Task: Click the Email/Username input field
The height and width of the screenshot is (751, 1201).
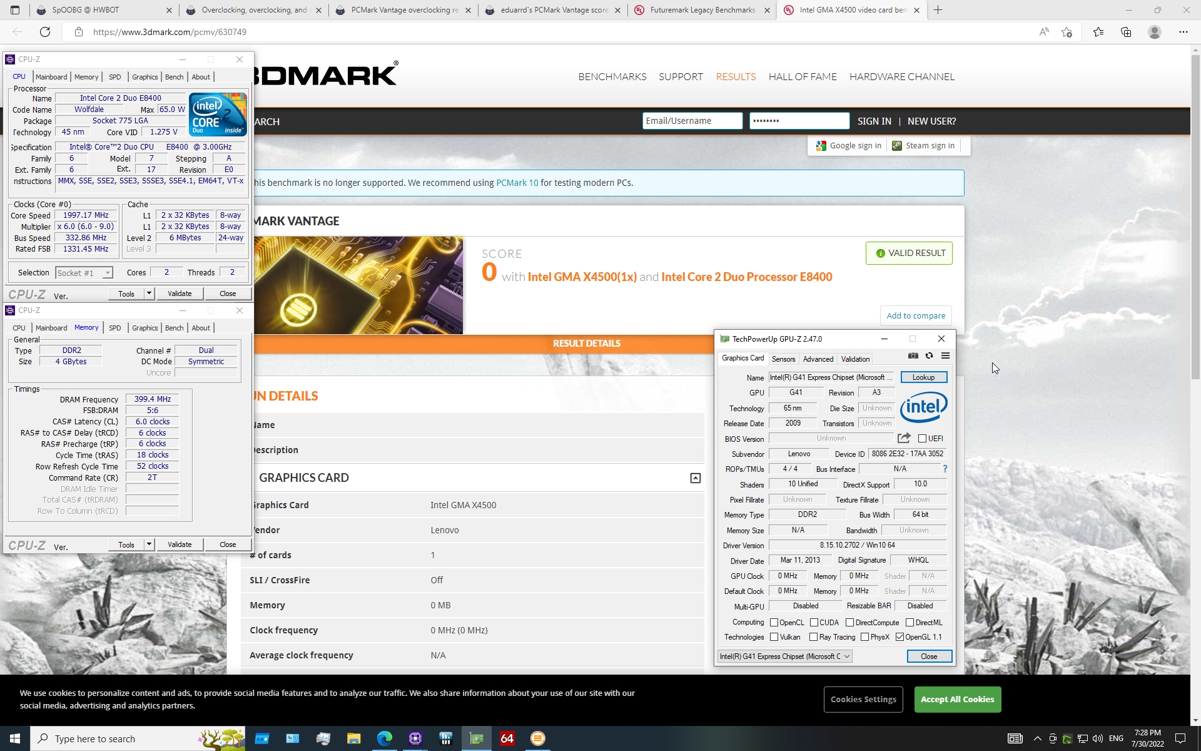Action: point(692,121)
